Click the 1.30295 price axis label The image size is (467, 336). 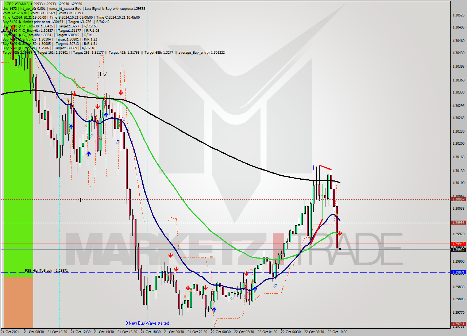coord(458,106)
